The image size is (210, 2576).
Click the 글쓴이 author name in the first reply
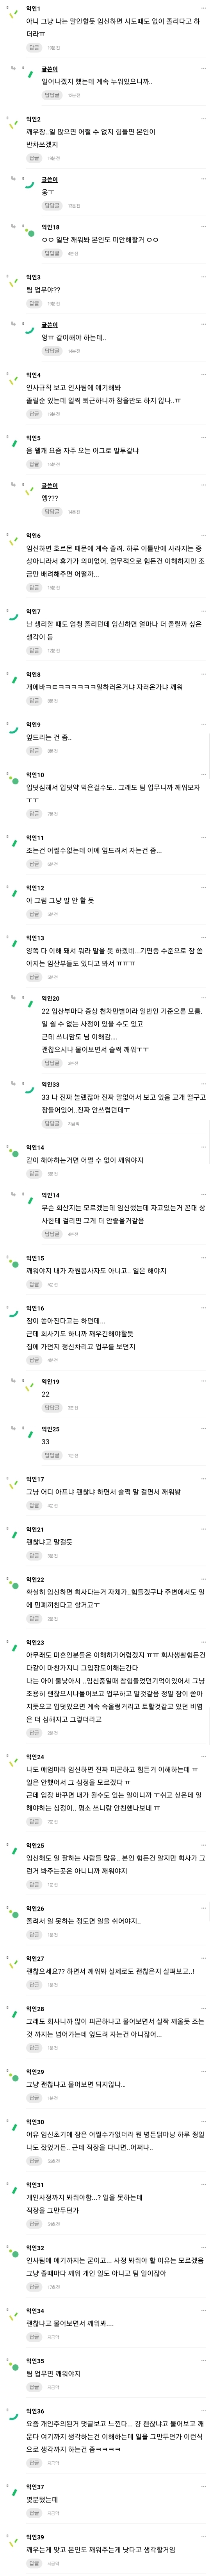point(50,69)
